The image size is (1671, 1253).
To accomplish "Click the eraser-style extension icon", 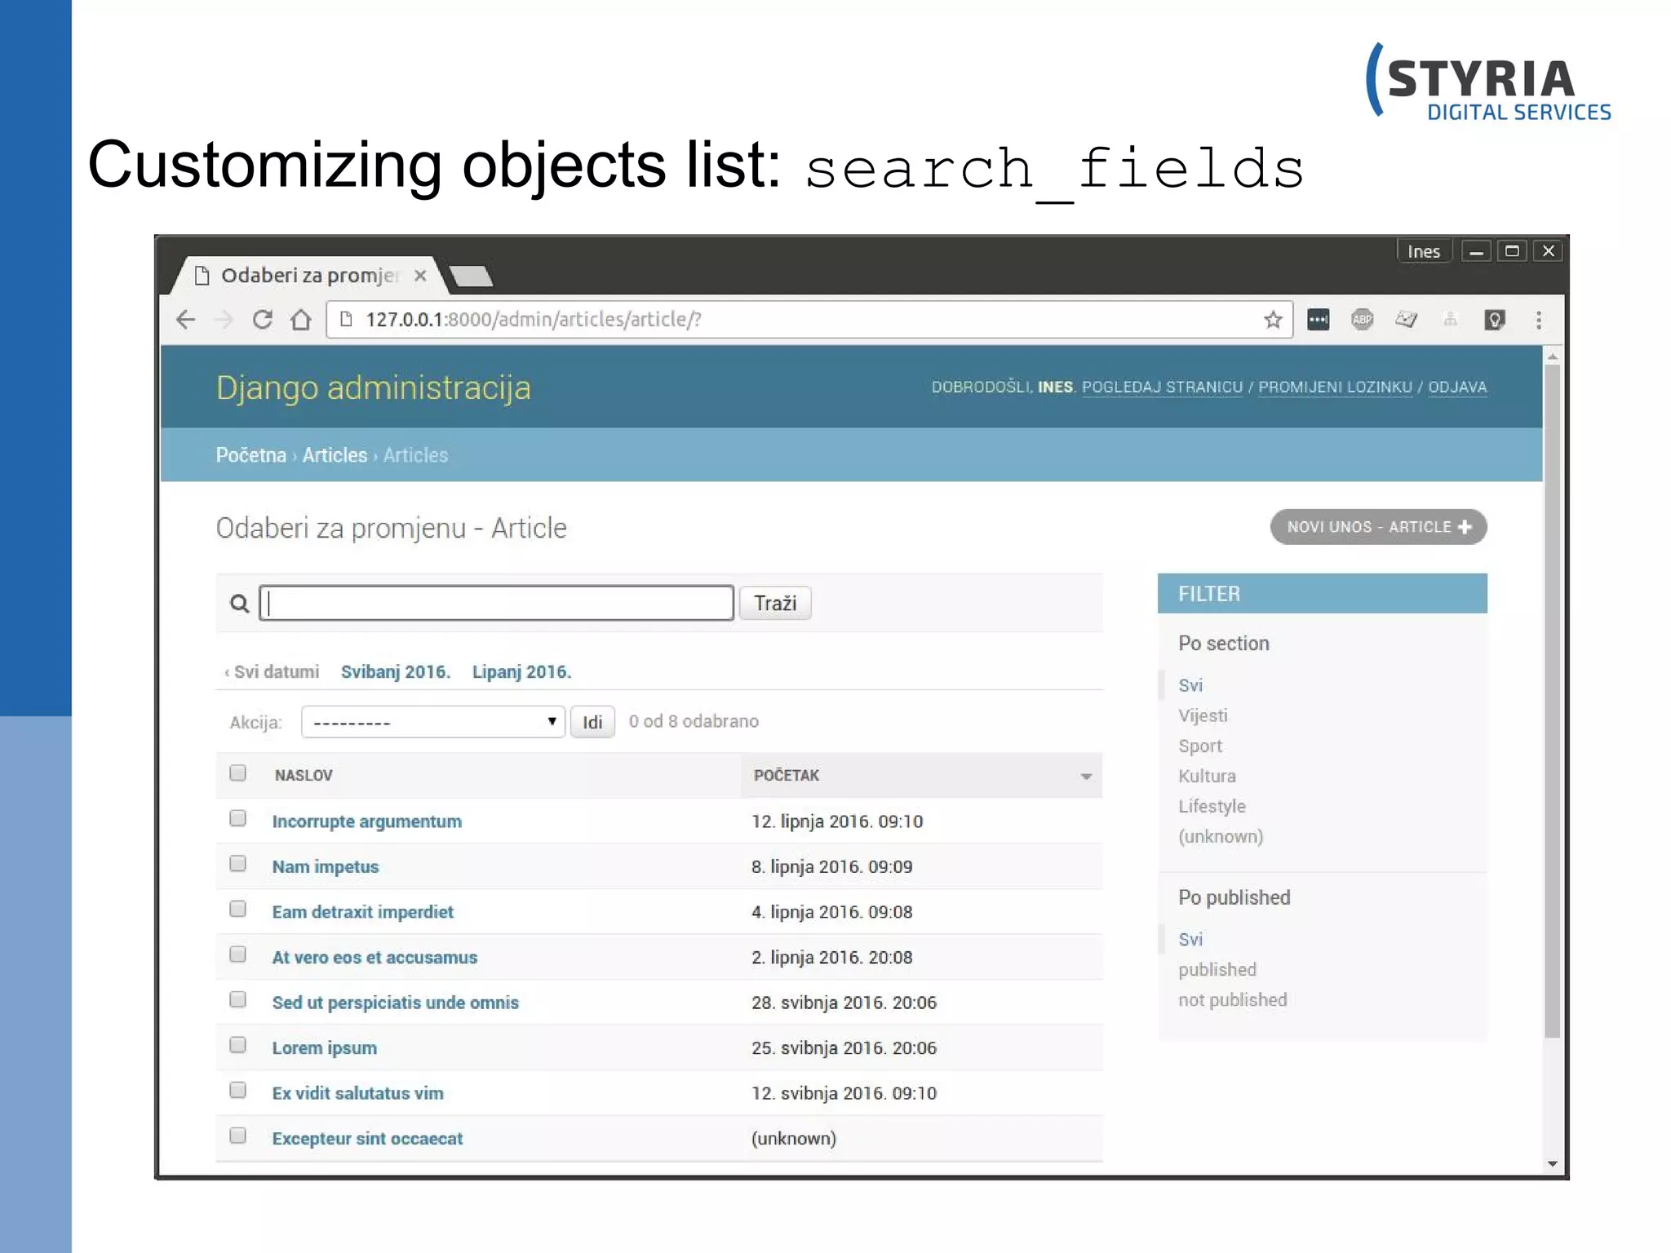I will [1407, 319].
